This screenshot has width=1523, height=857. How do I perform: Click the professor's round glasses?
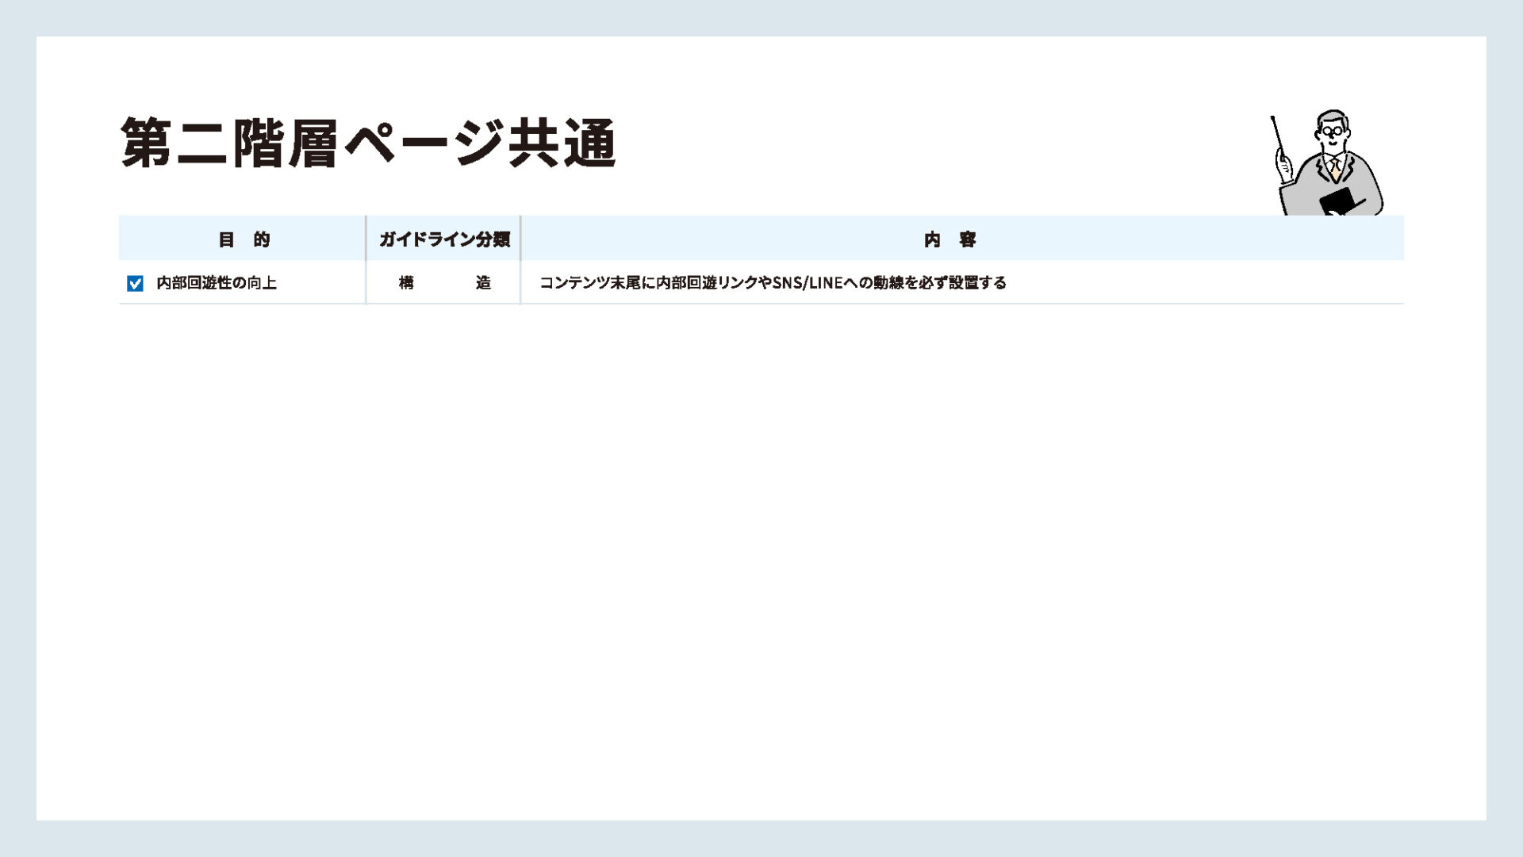1333,131
